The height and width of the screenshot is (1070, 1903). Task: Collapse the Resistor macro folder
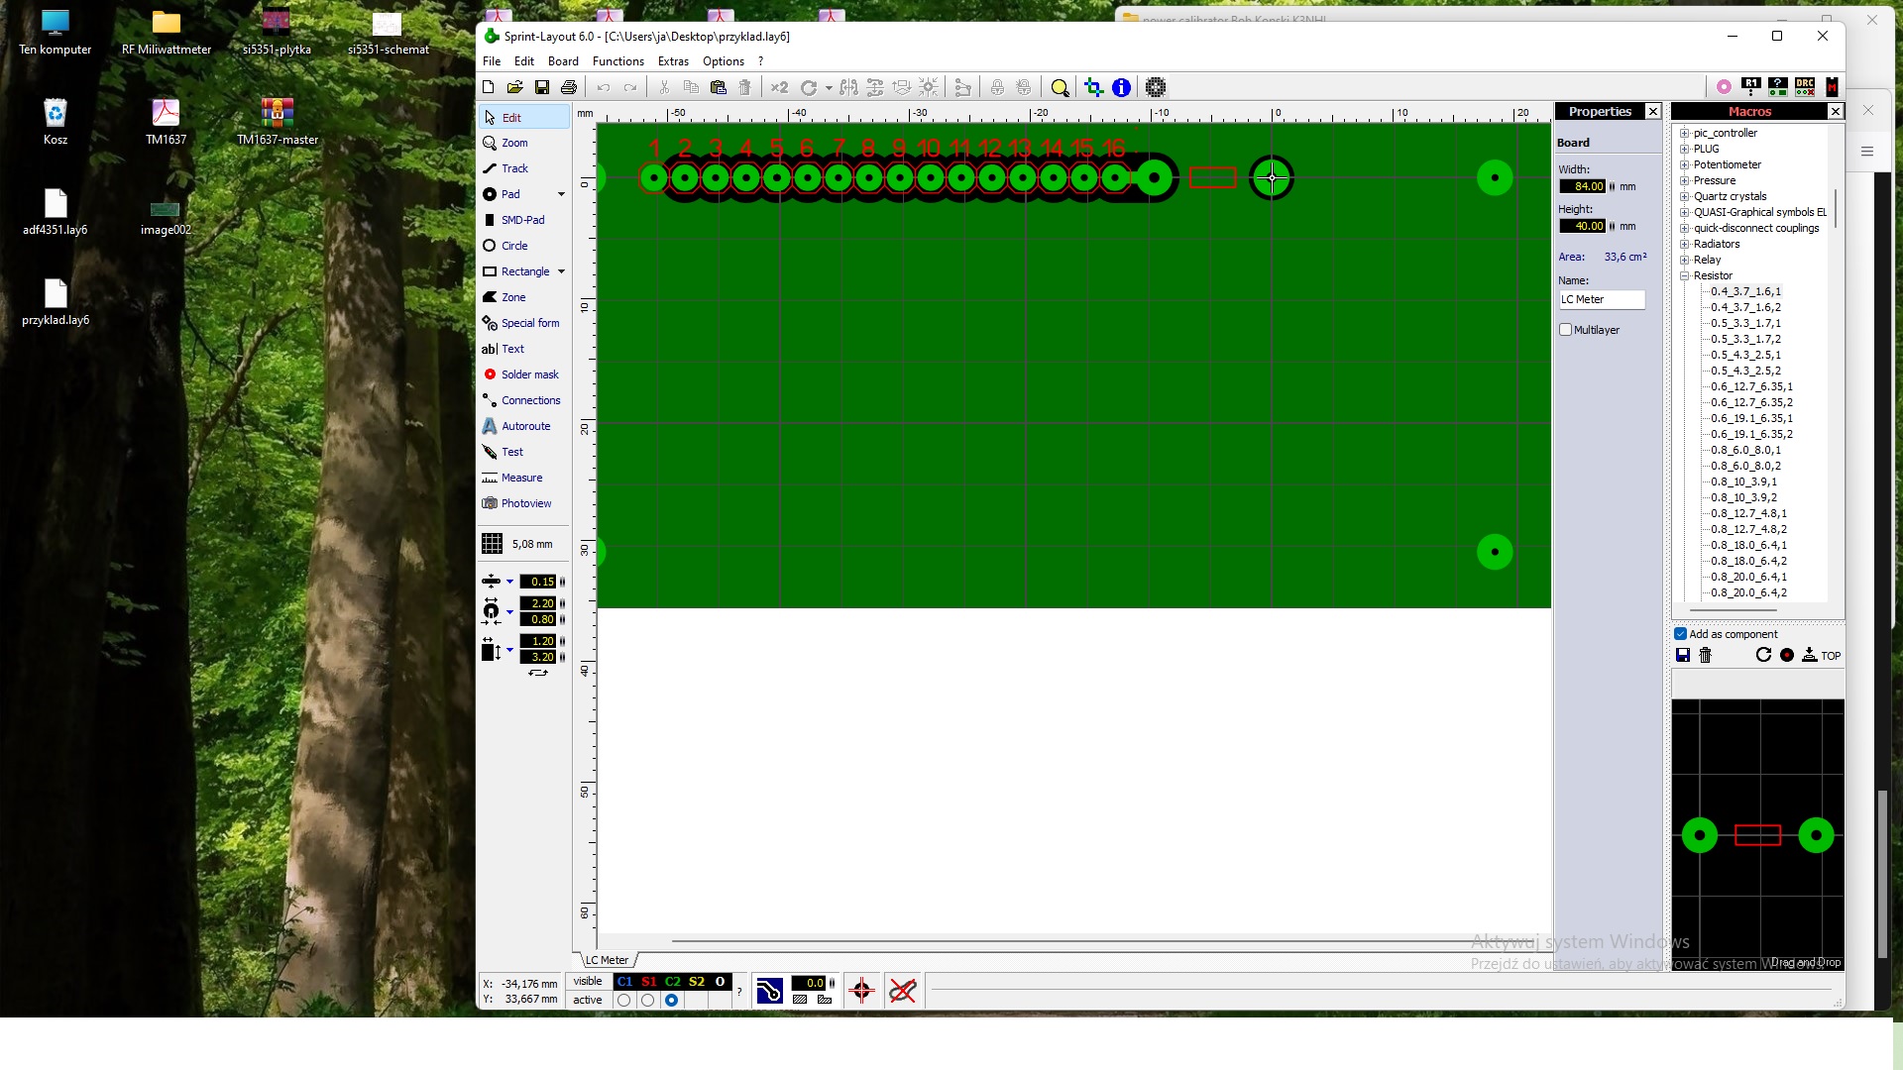1684,275
